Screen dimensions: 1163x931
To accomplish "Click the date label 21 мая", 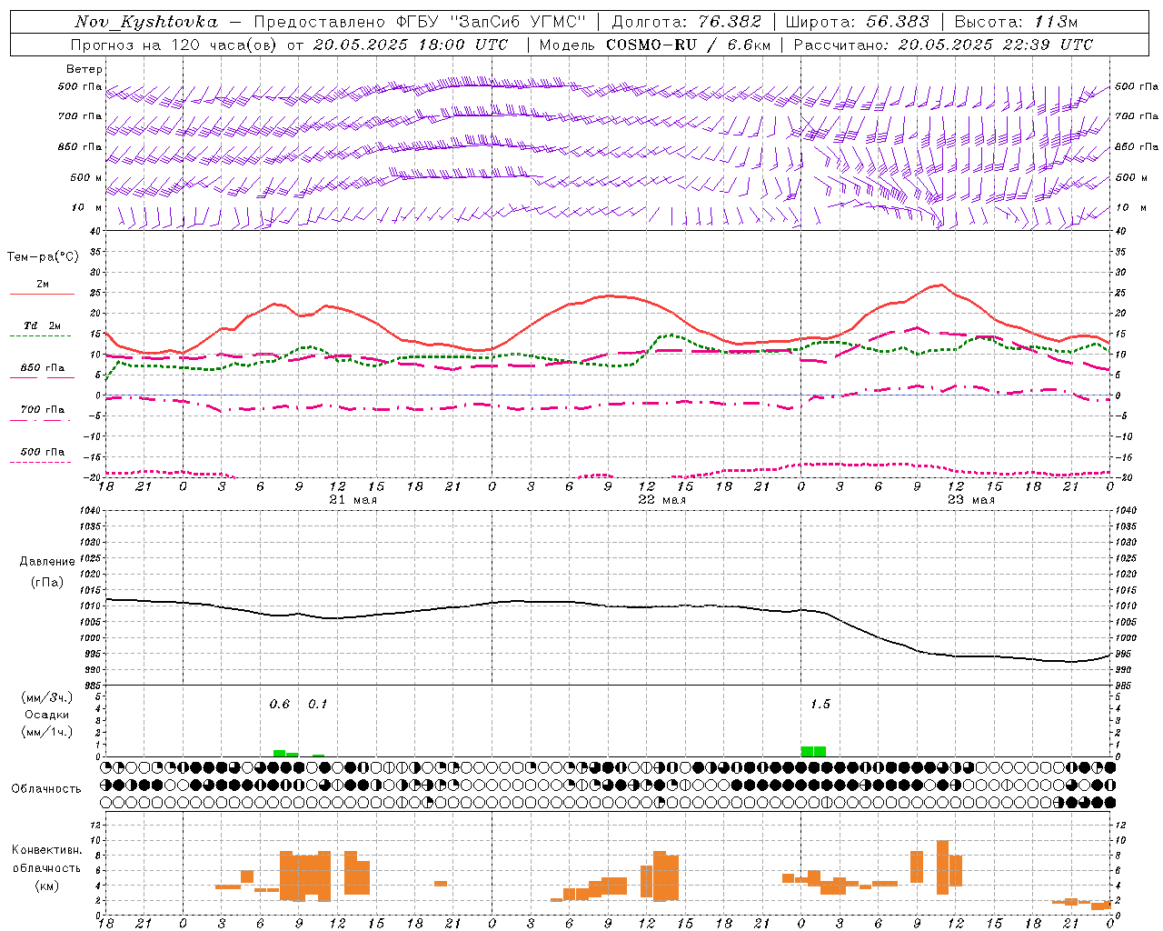I will click(x=353, y=500).
